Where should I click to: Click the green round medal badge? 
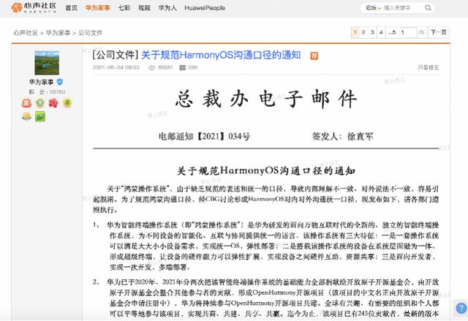40,103
